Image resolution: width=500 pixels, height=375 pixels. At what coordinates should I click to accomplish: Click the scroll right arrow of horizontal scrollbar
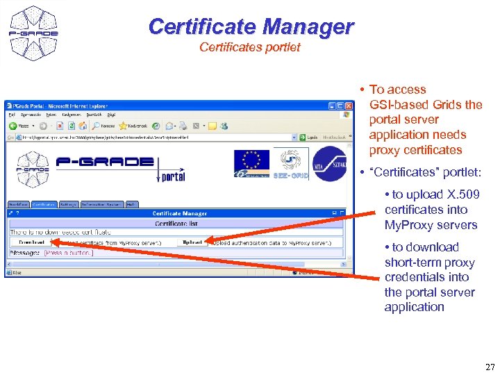point(344,265)
